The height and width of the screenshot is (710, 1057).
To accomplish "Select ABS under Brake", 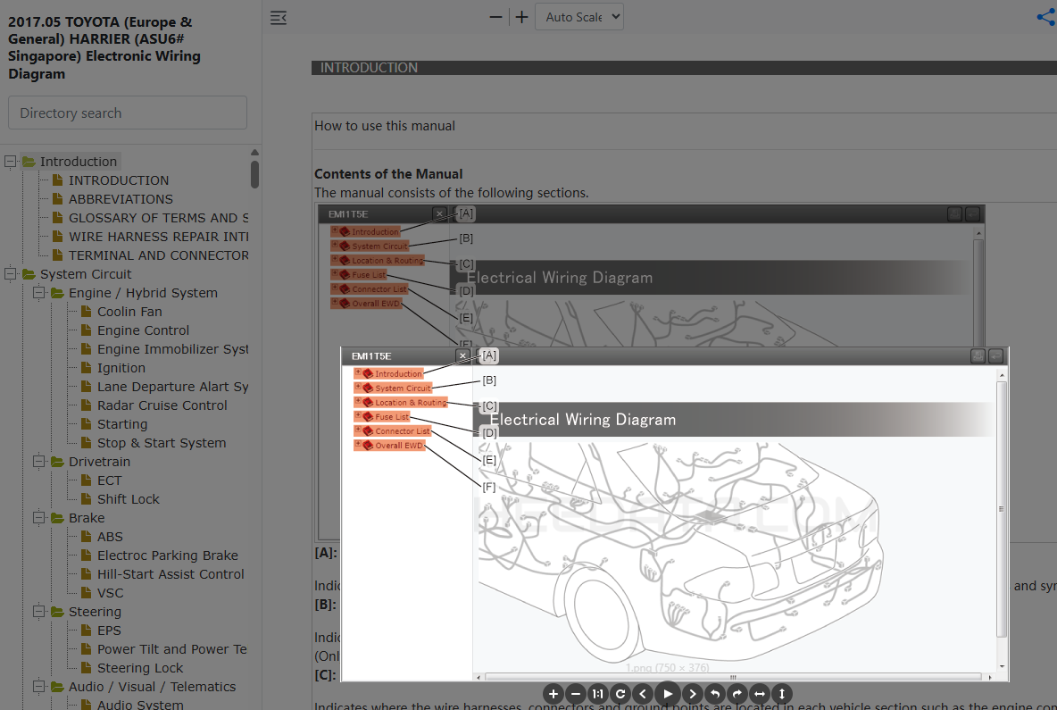I will pyautogui.click(x=110, y=537).
